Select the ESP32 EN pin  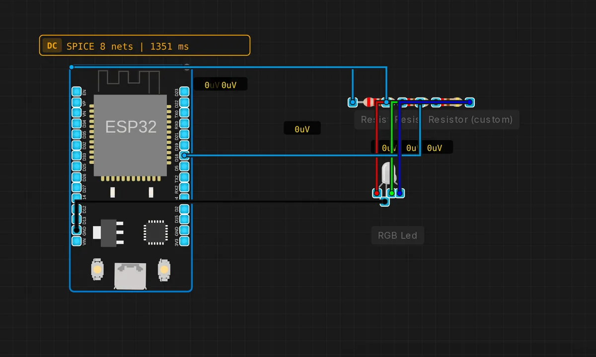click(76, 91)
